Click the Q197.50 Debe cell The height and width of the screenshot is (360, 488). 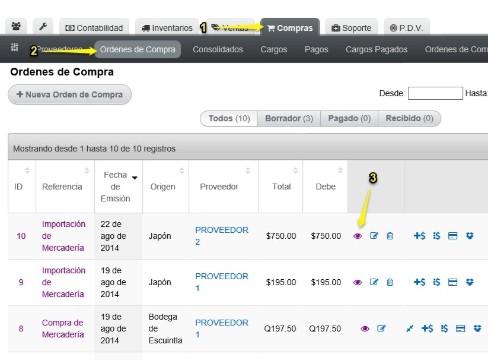pos(325,329)
